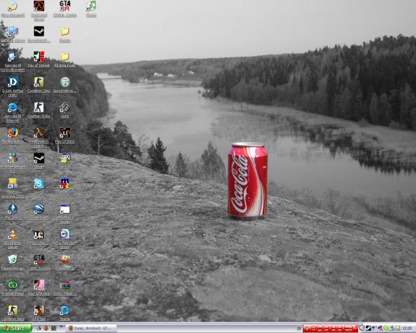The image size is (416, 333).
Task: Open the D-Link AirPlus Utility shortcut
Action: [12, 82]
